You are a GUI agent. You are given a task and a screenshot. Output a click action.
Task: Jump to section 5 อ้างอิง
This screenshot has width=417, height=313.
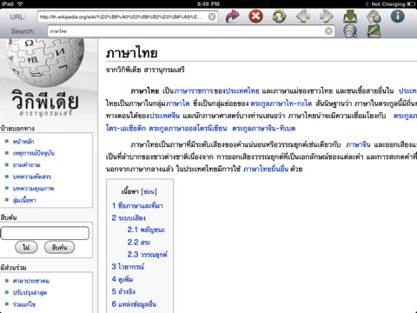(123, 291)
